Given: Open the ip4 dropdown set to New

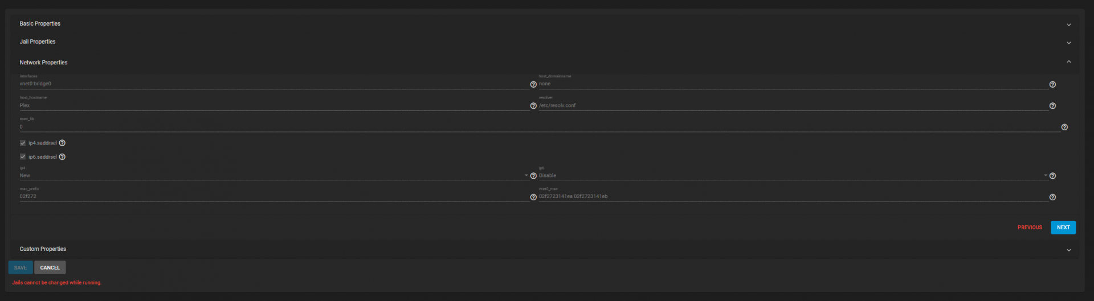Looking at the screenshot, I should 273,175.
